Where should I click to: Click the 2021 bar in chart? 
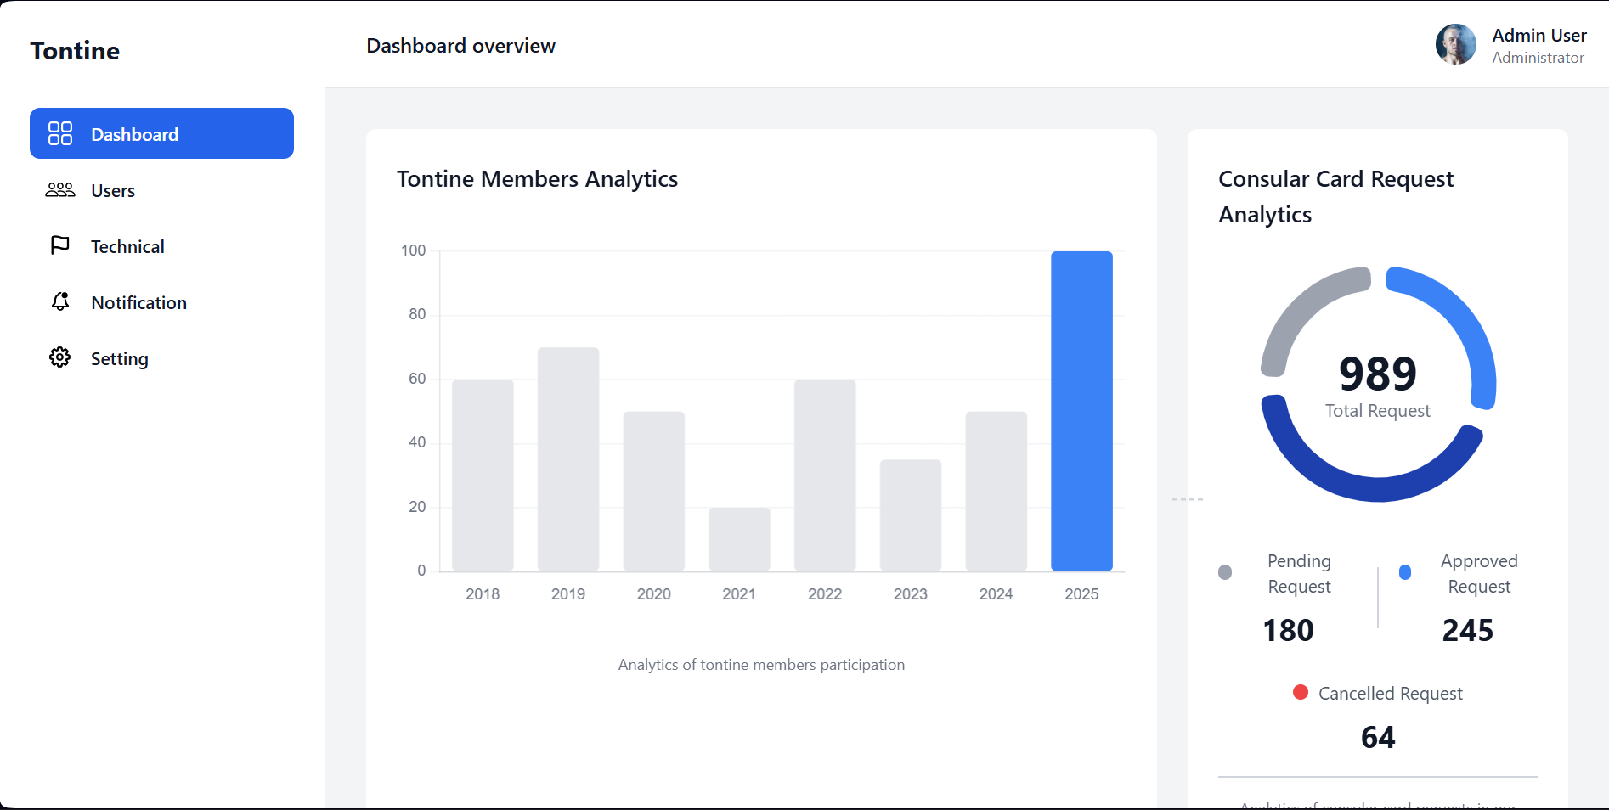739,539
